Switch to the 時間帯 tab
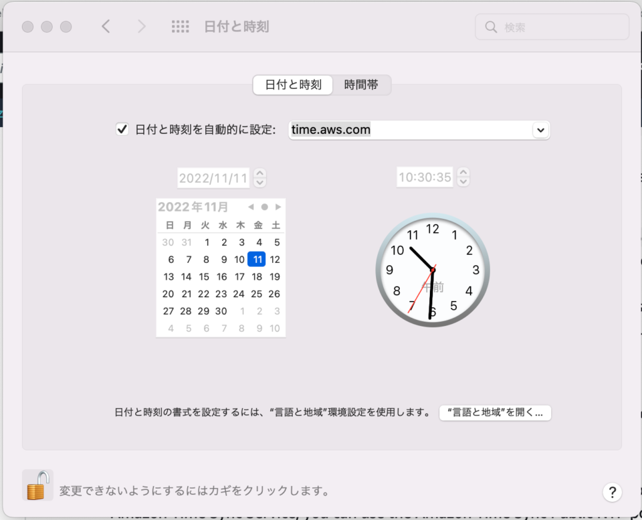This screenshot has height=520, width=642. (361, 85)
